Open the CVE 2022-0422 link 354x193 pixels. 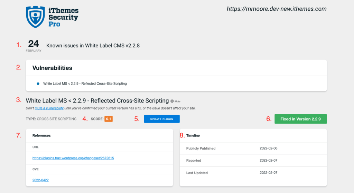(x=40, y=180)
